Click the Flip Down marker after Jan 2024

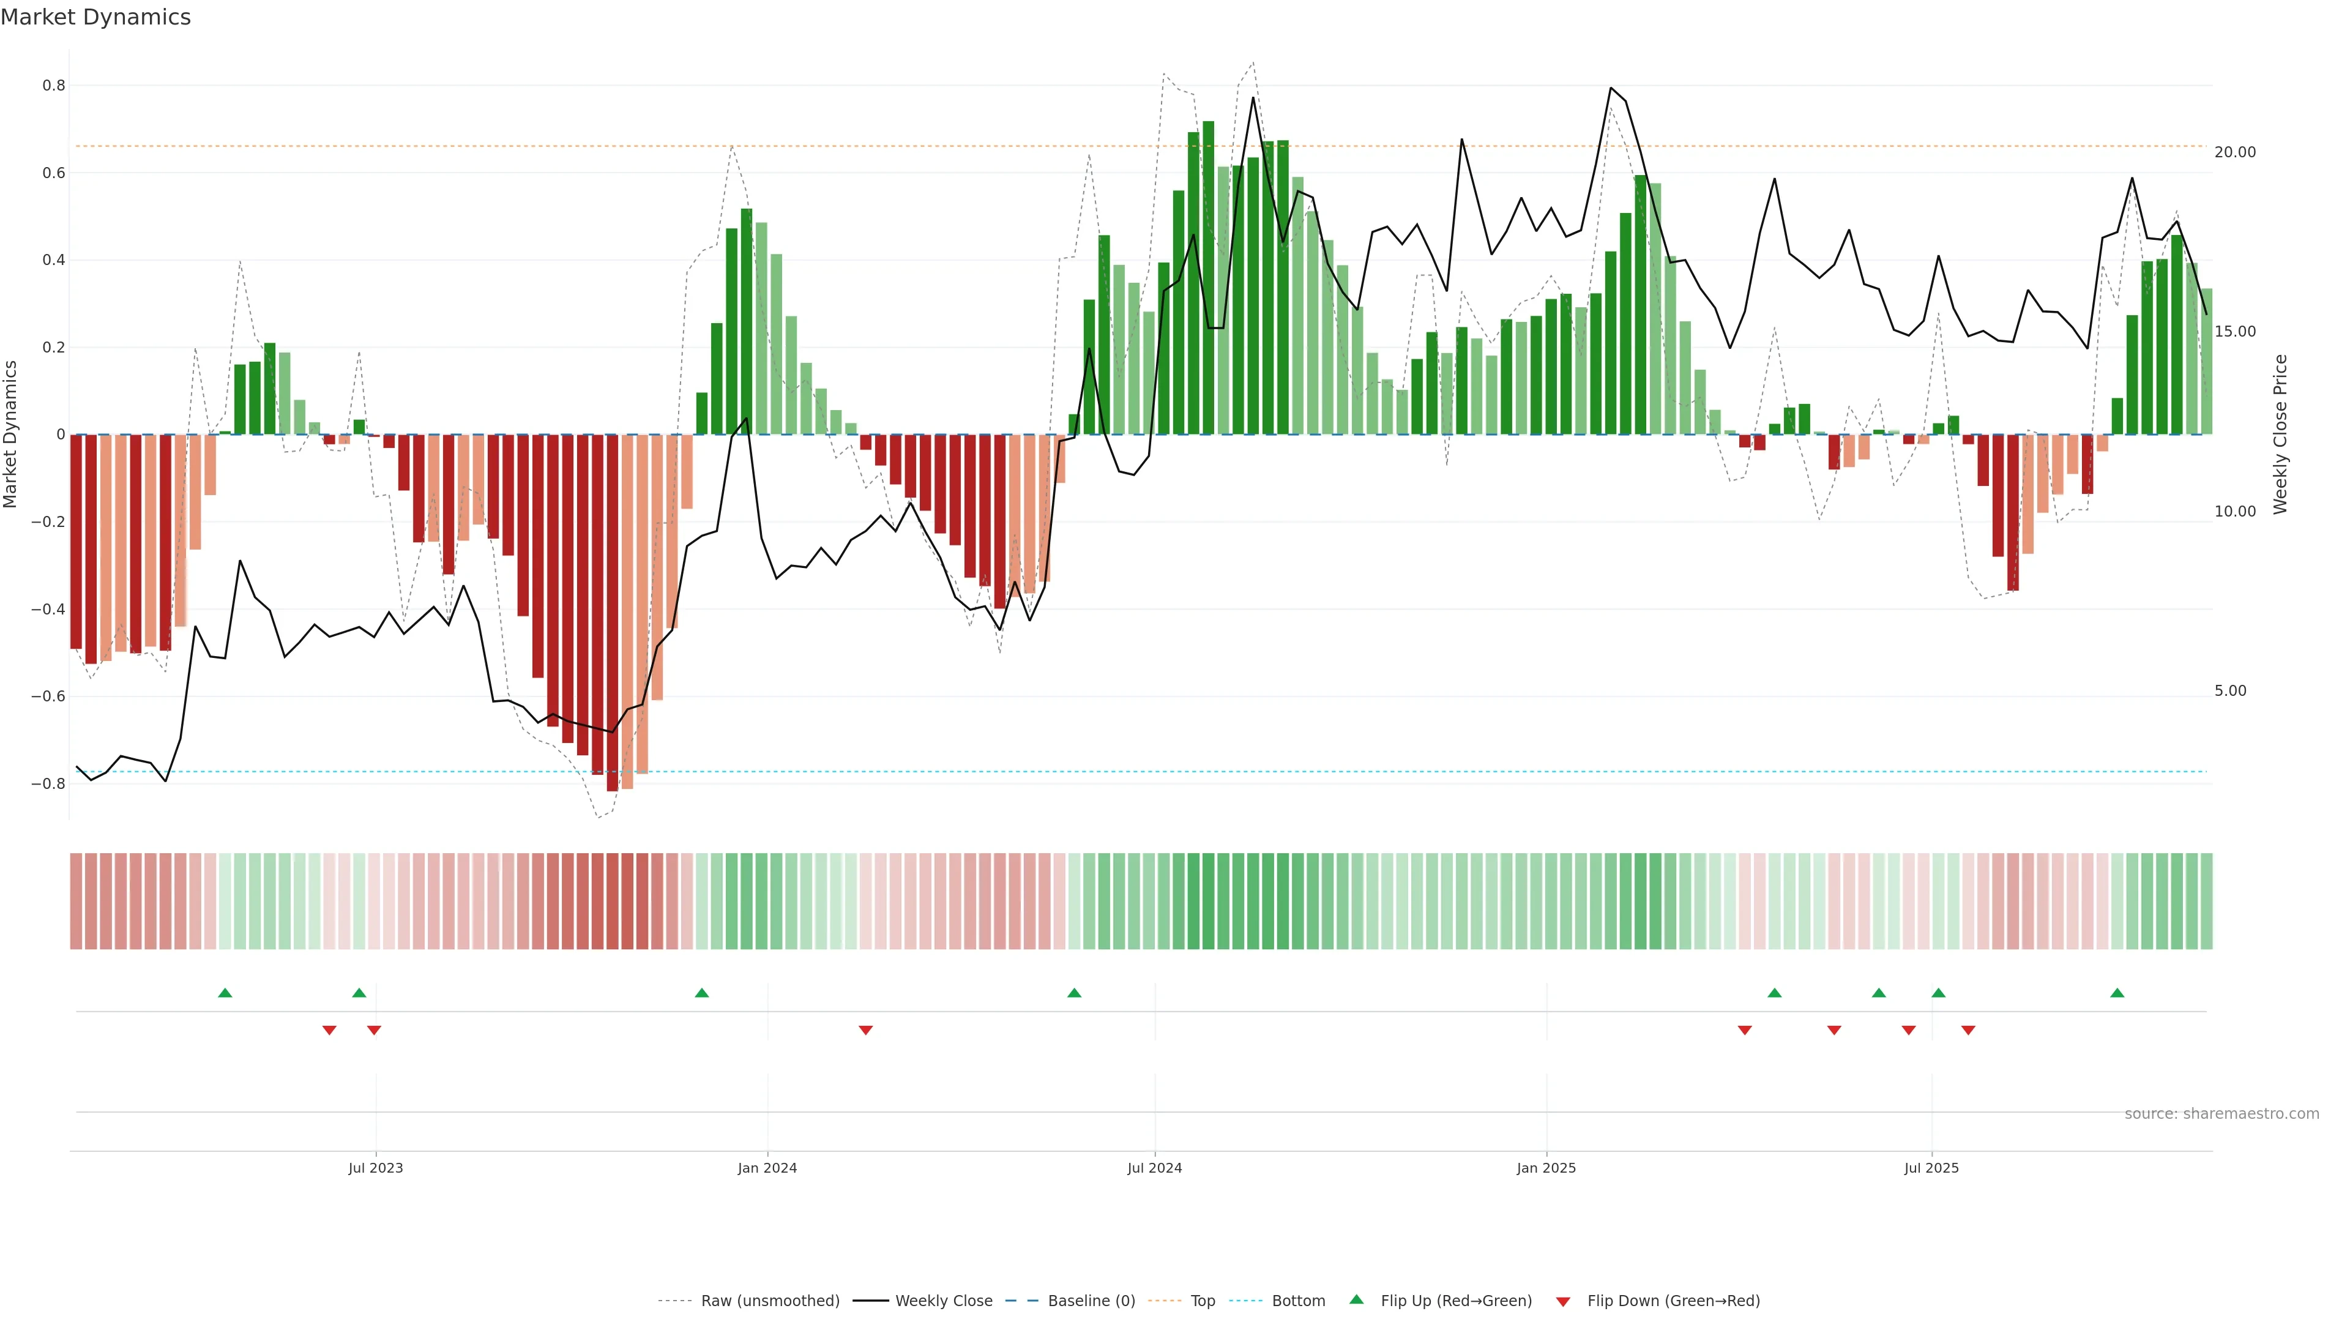click(x=866, y=1030)
